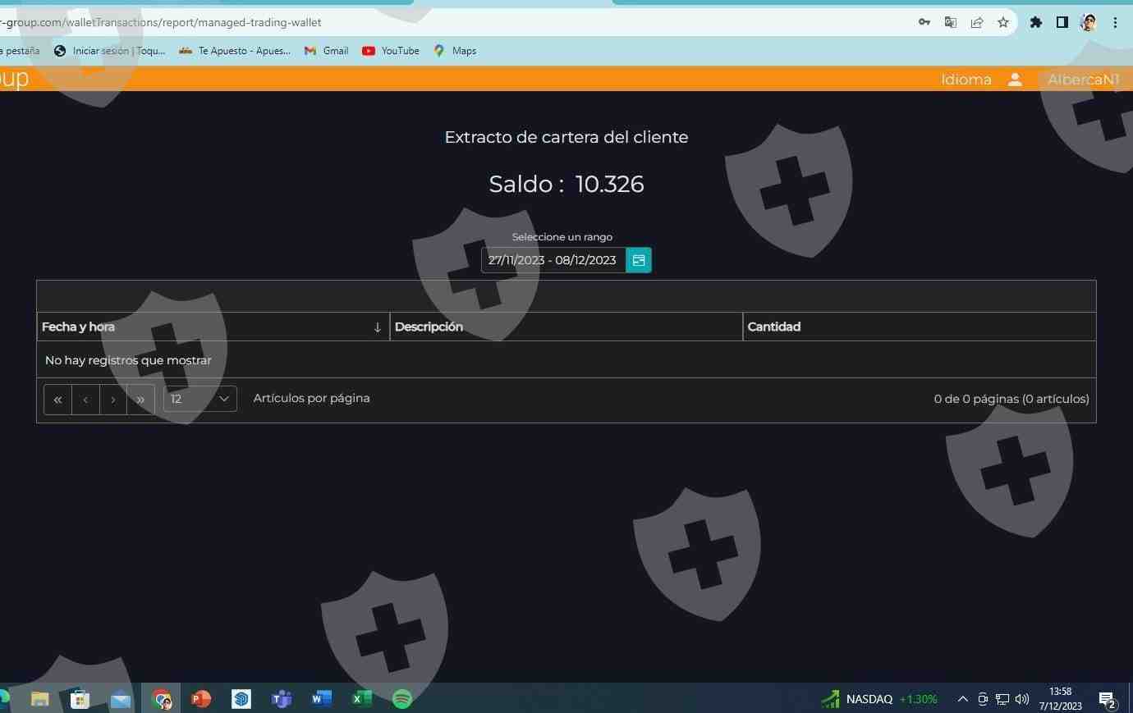Open the Idioma language menu
Image resolution: width=1133 pixels, height=713 pixels.
[966, 80]
